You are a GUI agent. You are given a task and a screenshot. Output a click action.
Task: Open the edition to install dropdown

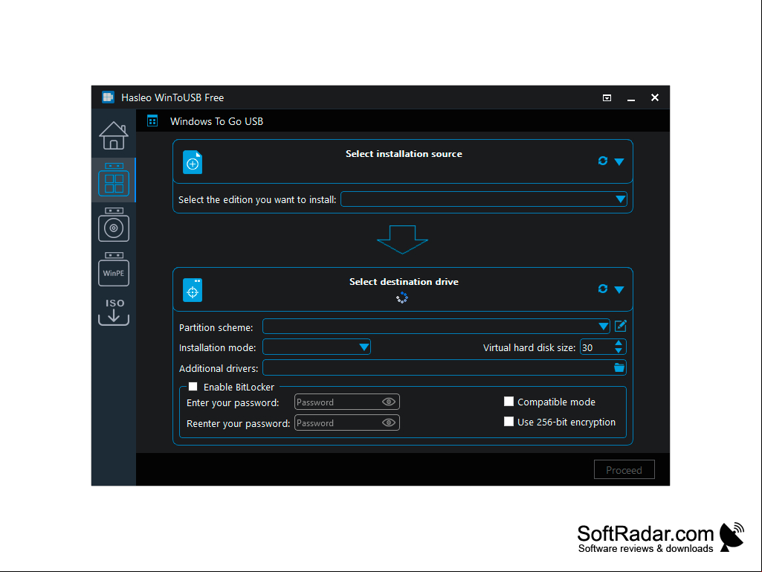(x=483, y=199)
